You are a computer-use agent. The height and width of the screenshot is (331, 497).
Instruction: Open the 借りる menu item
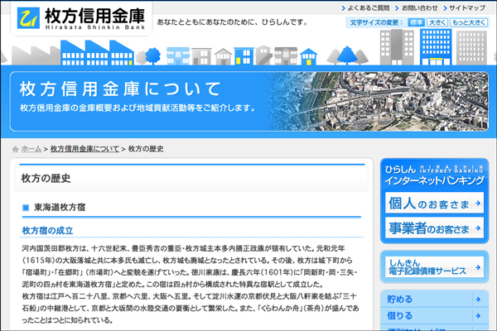435,315
